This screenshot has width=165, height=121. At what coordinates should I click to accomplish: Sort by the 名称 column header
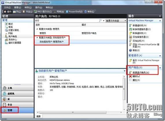point(38,25)
